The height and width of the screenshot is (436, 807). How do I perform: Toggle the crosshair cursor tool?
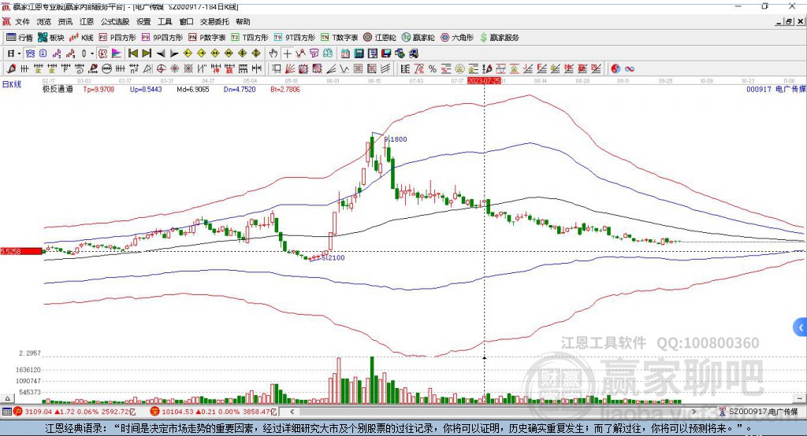tap(287, 54)
